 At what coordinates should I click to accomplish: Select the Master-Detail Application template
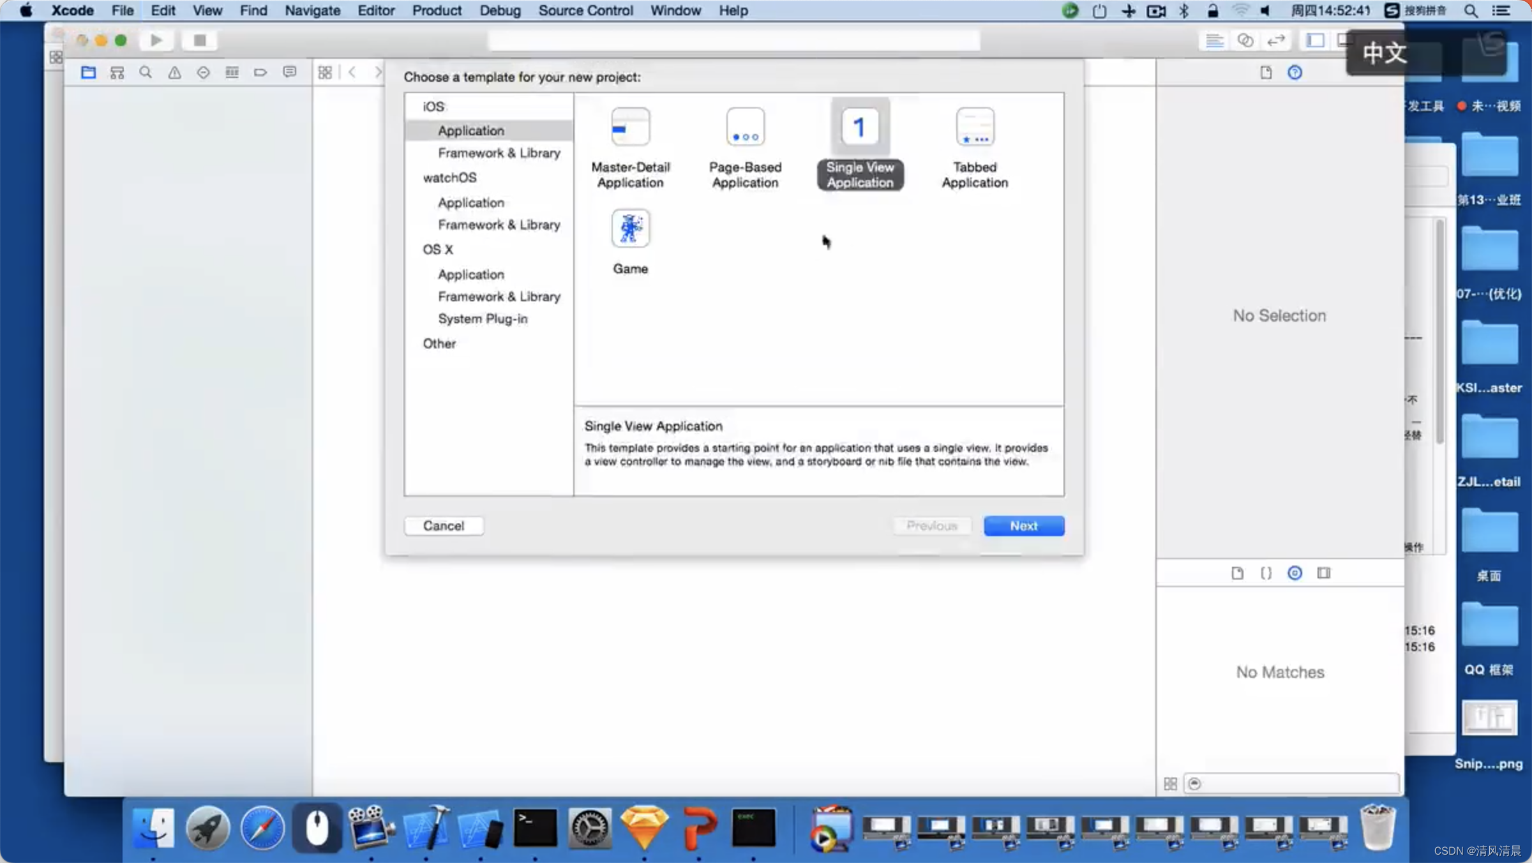coord(630,146)
